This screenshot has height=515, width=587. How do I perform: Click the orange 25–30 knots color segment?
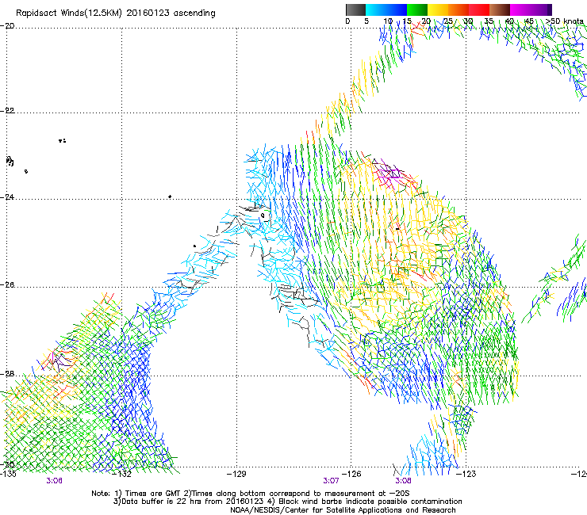click(458, 10)
